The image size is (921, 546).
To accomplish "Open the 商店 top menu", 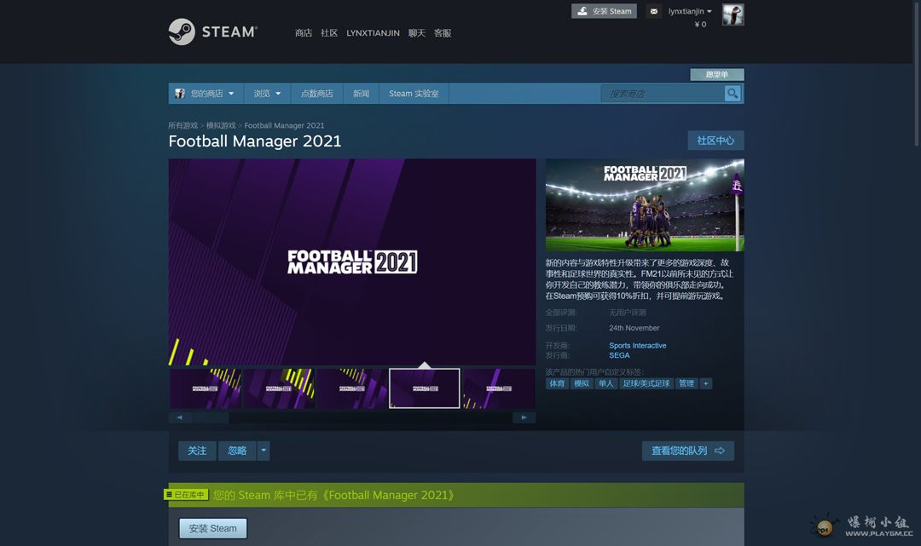I will click(x=304, y=33).
